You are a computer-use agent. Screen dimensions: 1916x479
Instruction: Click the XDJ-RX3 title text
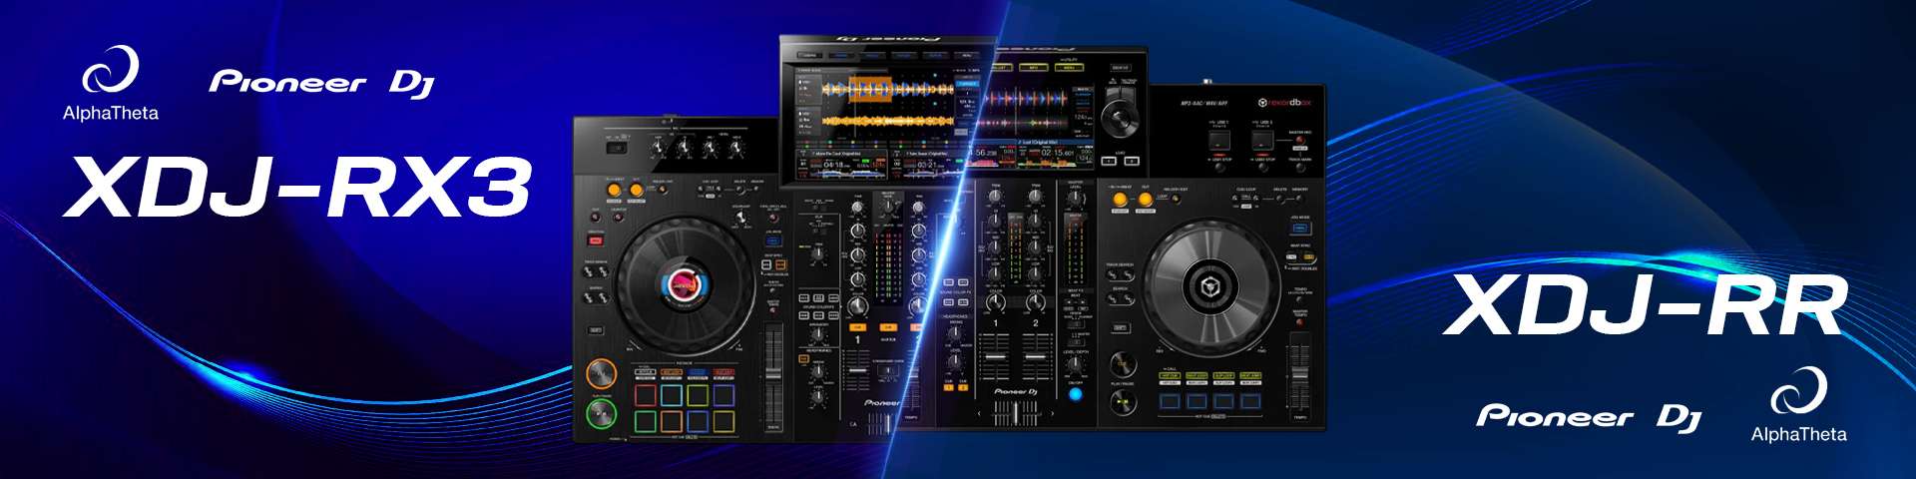297,188
